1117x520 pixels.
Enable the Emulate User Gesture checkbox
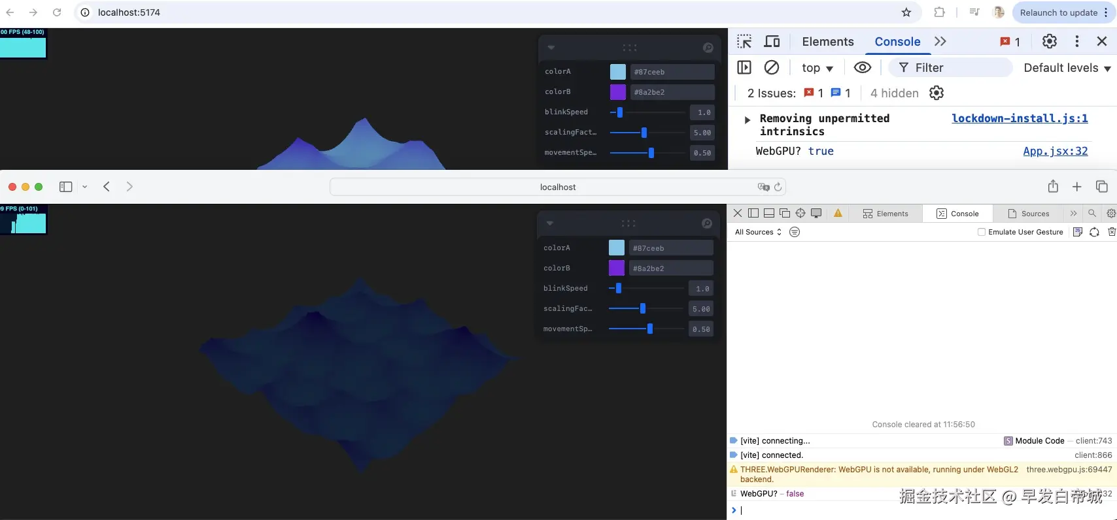982,232
